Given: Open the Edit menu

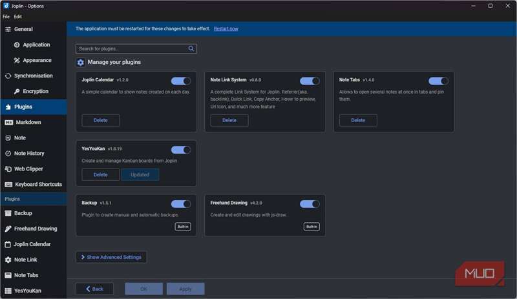Looking at the screenshot, I should [x=18, y=16].
